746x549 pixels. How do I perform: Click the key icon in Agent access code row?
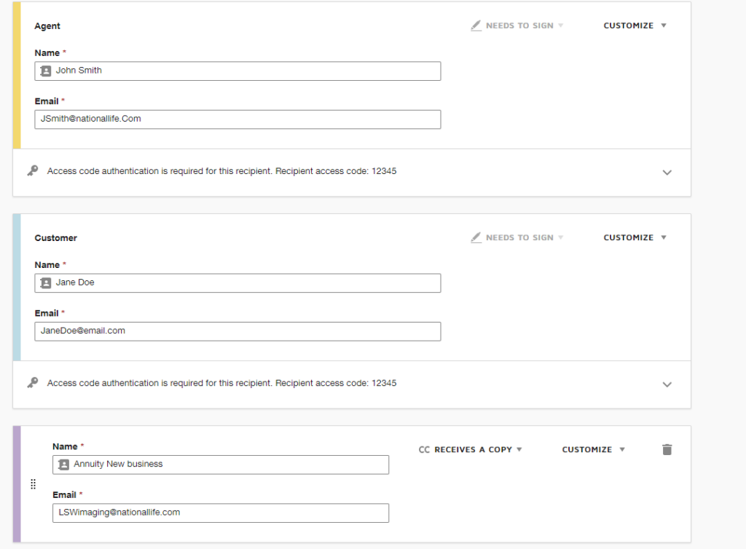[32, 171]
